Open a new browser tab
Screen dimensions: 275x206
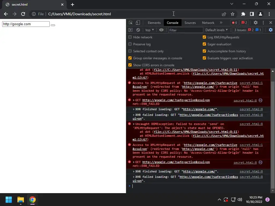[x=73, y=5]
